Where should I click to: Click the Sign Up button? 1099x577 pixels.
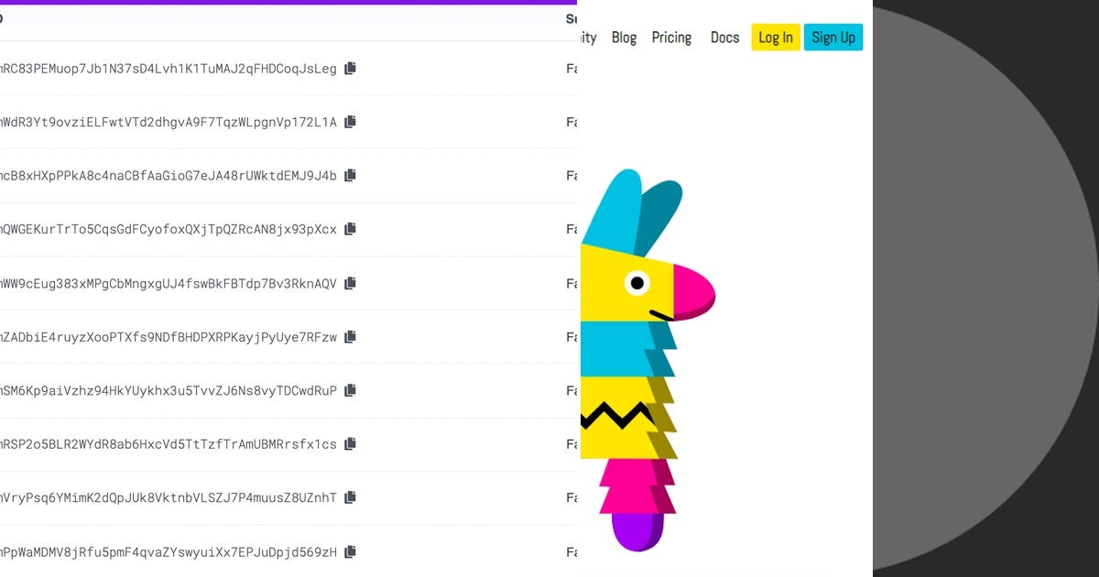point(833,37)
